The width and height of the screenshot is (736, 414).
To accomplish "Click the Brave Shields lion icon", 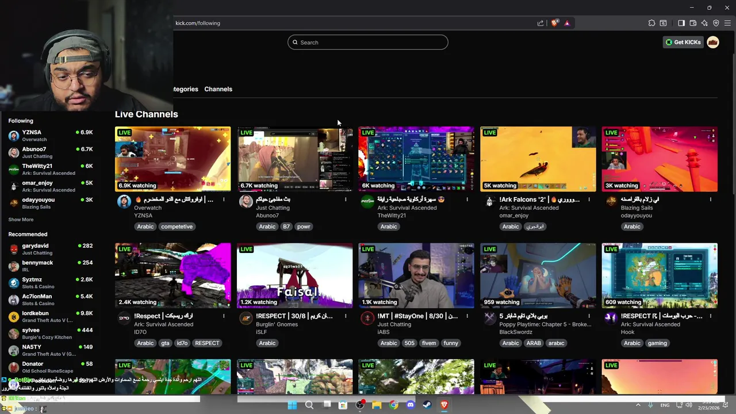I will (x=554, y=23).
